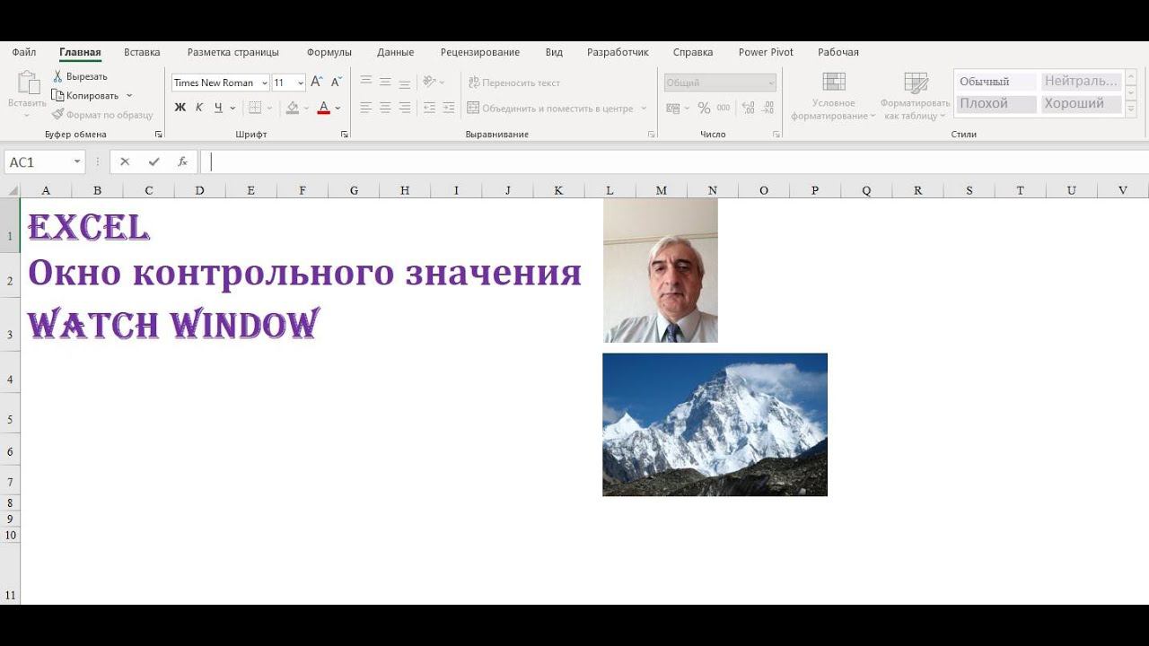Open the number format Общий dropdown
The width and height of the screenshot is (1149, 646).
(771, 83)
